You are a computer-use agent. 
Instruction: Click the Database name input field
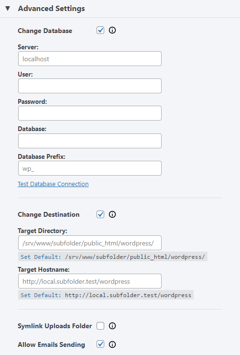[x=90, y=141]
